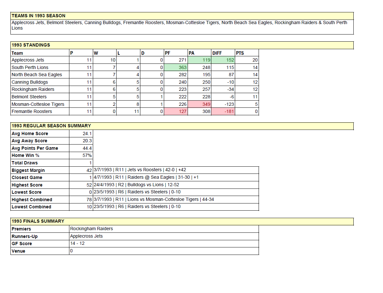Click the GF Score value 14 - 12

coord(78,244)
